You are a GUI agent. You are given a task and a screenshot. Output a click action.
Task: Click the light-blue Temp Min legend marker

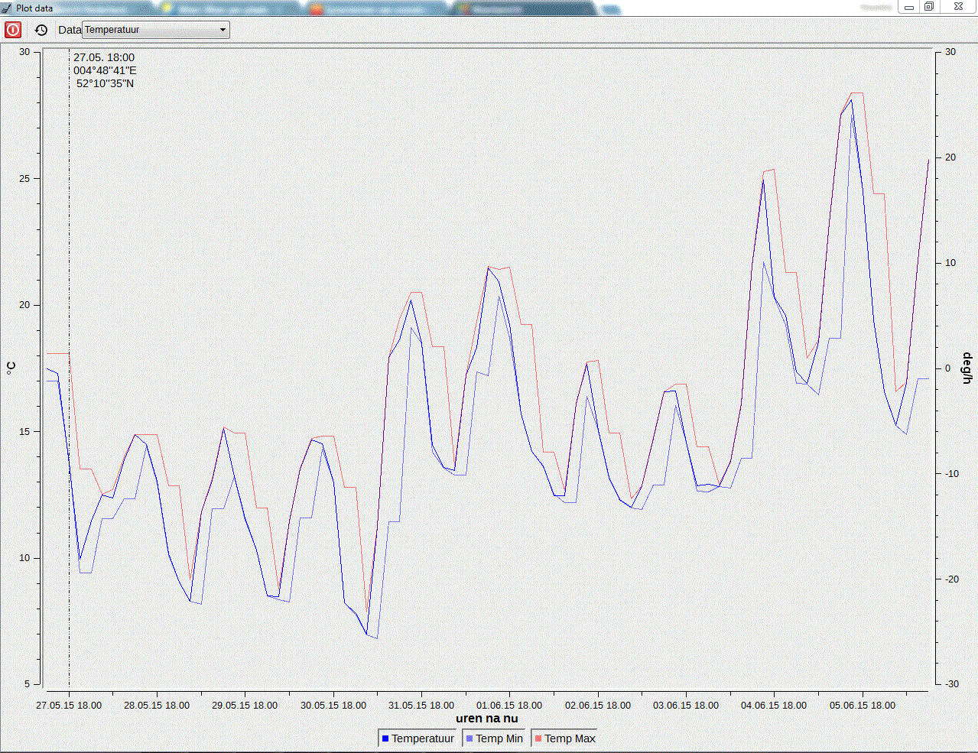[470, 738]
